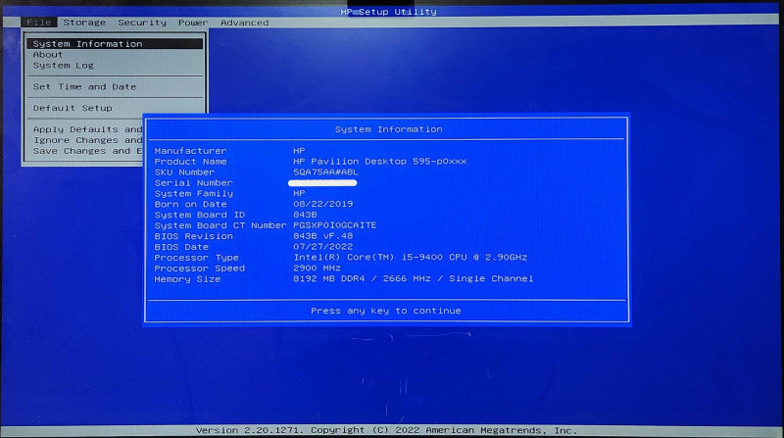
Task: Click Processor Speed value 2900 MHz
Action: [x=317, y=268]
